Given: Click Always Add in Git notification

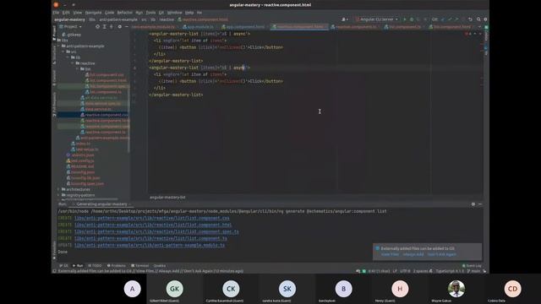Looking at the screenshot, I should [x=413, y=254].
